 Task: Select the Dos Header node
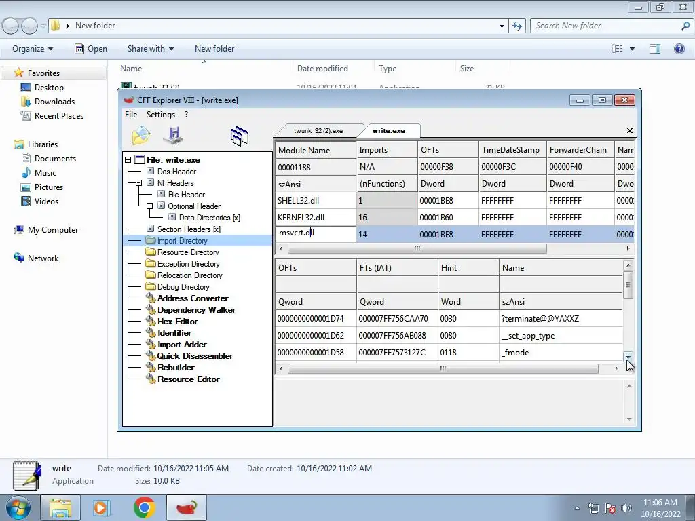[176, 172]
